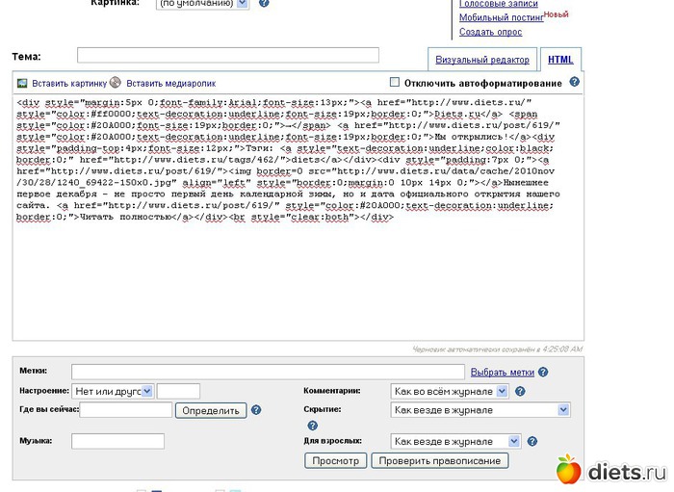674x492 pixels.
Task: Open help for Комментарии setting
Action: (x=520, y=392)
